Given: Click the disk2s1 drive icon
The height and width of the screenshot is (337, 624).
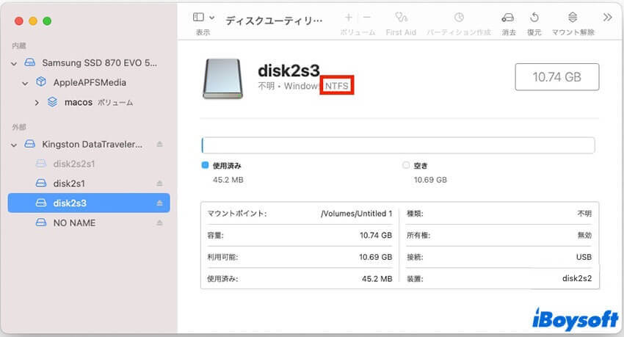Looking at the screenshot, I should click(41, 183).
